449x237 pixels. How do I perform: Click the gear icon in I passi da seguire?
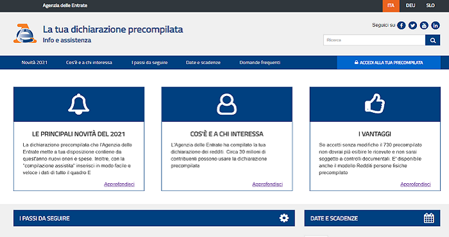tap(284, 218)
